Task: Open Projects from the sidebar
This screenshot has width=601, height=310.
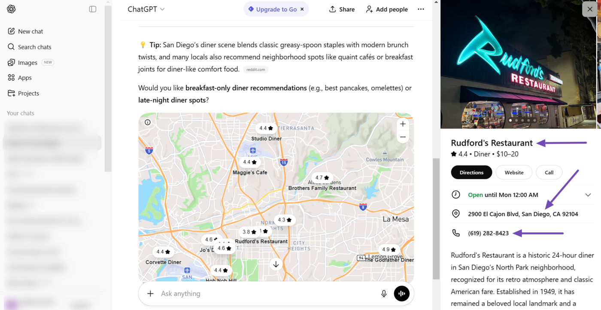Action: click(28, 93)
